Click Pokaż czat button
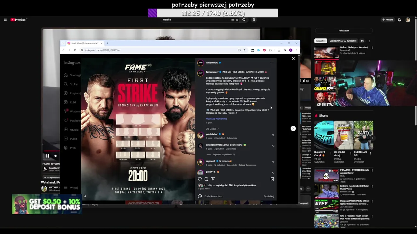This screenshot has width=417, height=234. [344, 31]
